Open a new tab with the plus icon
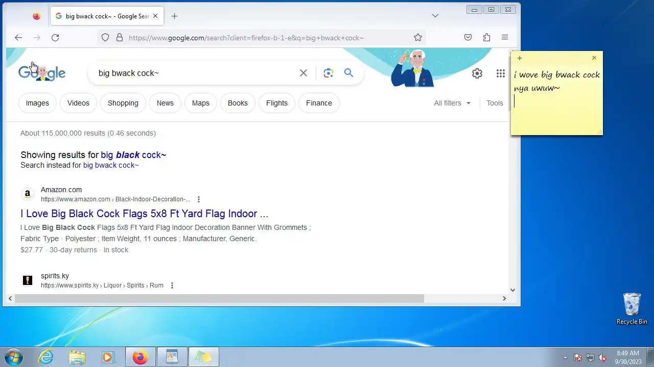Image resolution: width=654 pixels, height=367 pixels. tap(174, 16)
